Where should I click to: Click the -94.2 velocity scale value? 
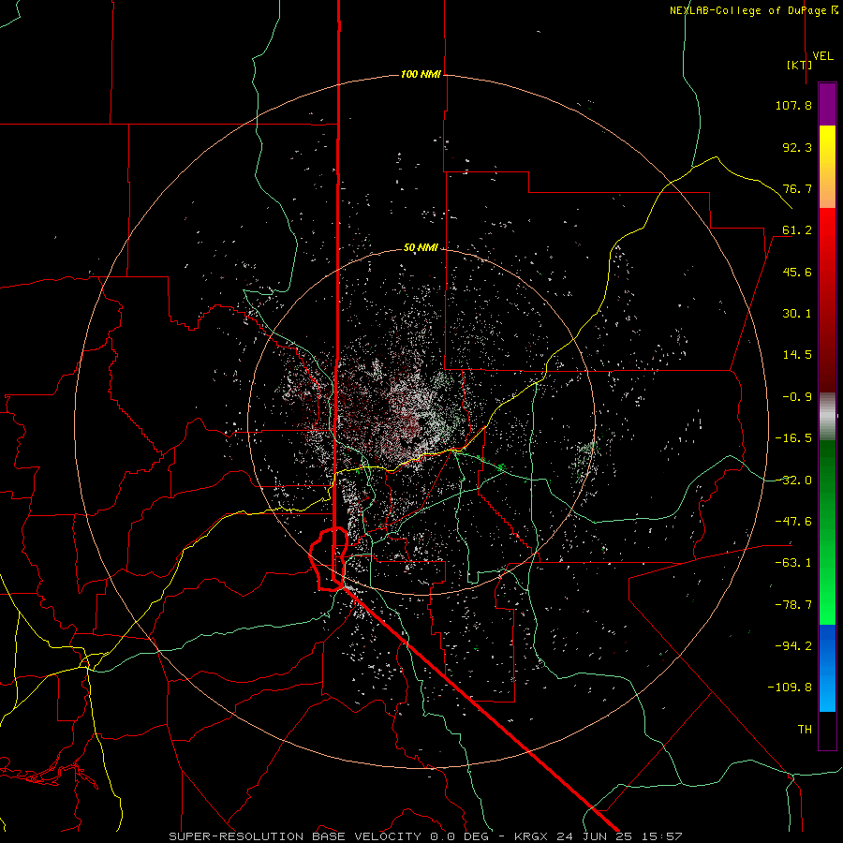point(793,646)
